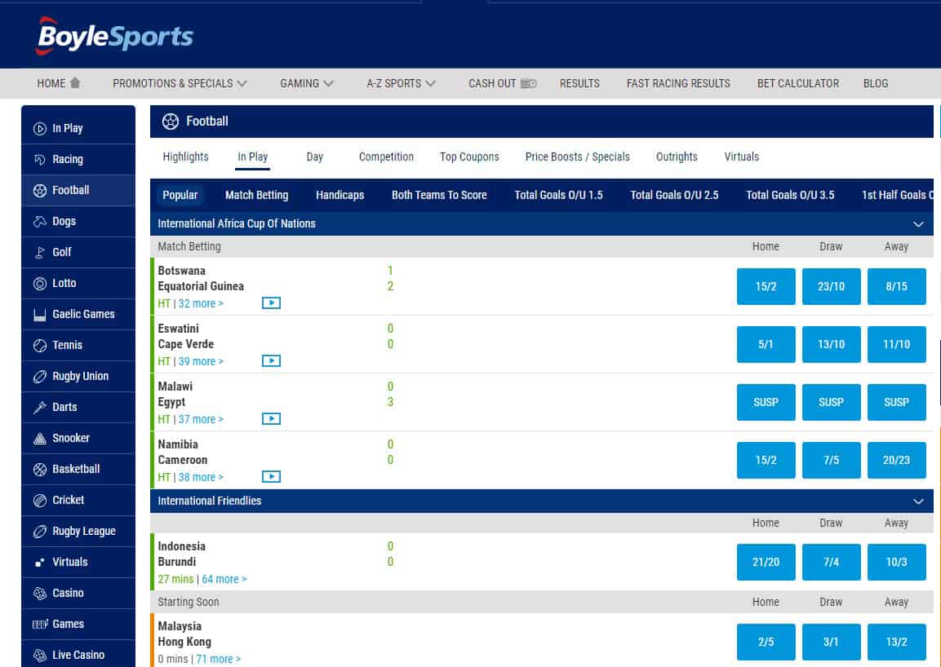
Task: Select Namibia v Cameroon draw 7/5
Action: point(831,460)
